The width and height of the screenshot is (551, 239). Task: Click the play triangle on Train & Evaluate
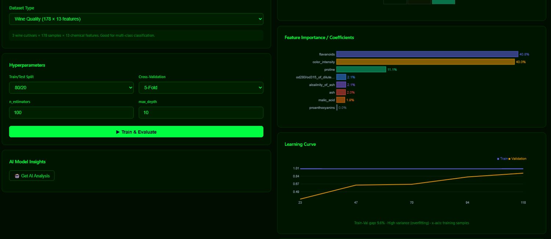coord(118,132)
